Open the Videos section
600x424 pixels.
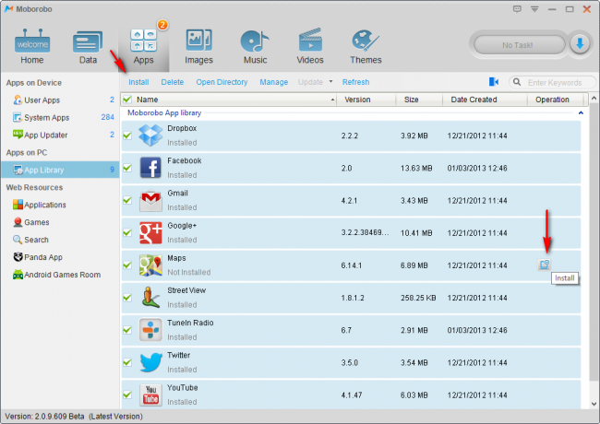point(309,46)
